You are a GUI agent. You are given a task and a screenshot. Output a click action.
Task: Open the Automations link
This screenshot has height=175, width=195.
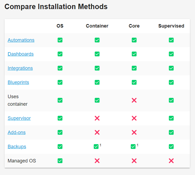coord(21,40)
